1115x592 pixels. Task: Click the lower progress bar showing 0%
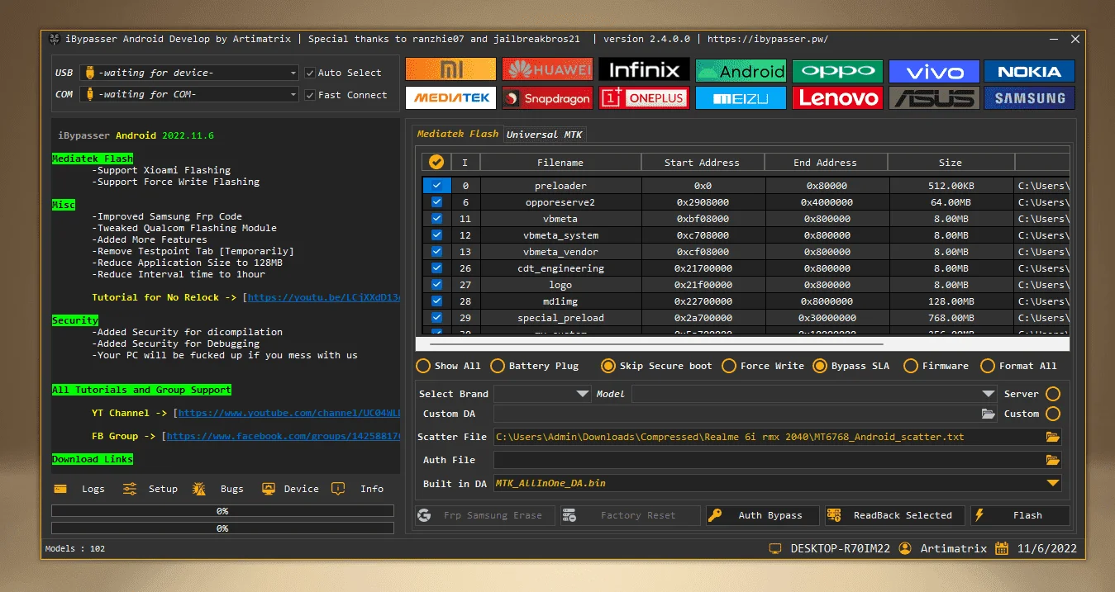coord(222,528)
